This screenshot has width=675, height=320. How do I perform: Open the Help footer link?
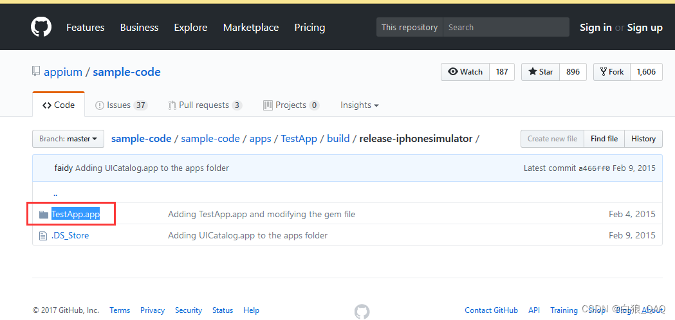point(251,310)
